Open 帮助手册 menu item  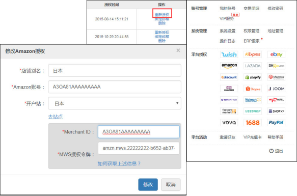[275, 137]
